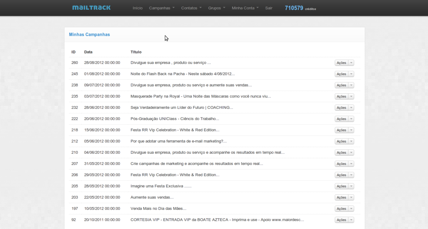The width and height of the screenshot is (428, 229).
Task: Open the campaign titled Masquerade Party na Royal
Action: [x=200, y=96]
